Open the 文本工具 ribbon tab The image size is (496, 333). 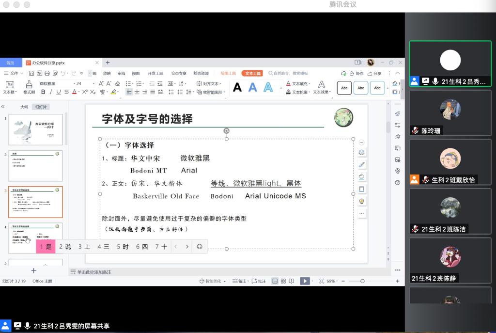pos(252,73)
